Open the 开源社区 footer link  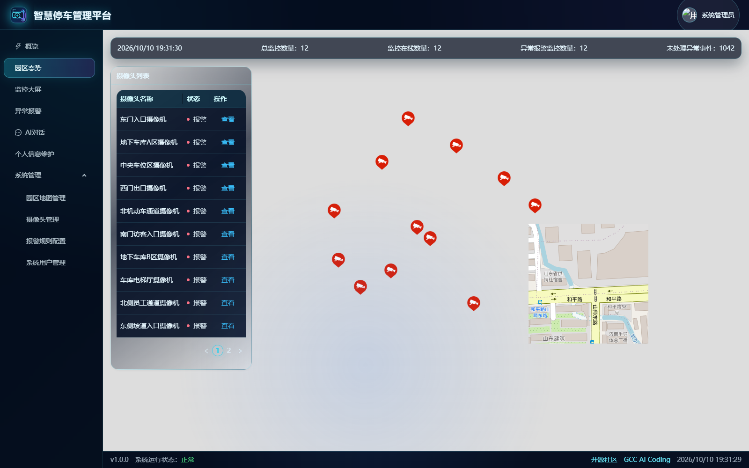(604, 460)
